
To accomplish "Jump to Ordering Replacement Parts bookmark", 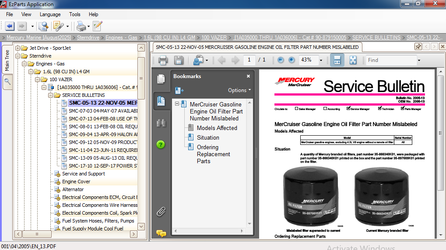I will point(213,154).
